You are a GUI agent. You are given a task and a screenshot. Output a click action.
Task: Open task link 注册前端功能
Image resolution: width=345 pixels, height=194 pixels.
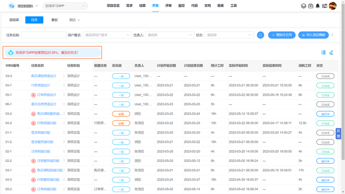click(41, 151)
